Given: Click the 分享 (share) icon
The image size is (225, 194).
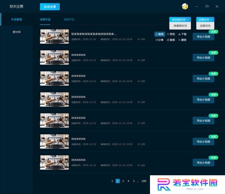Looking at the screenshot, I should [x=157, y=40].
